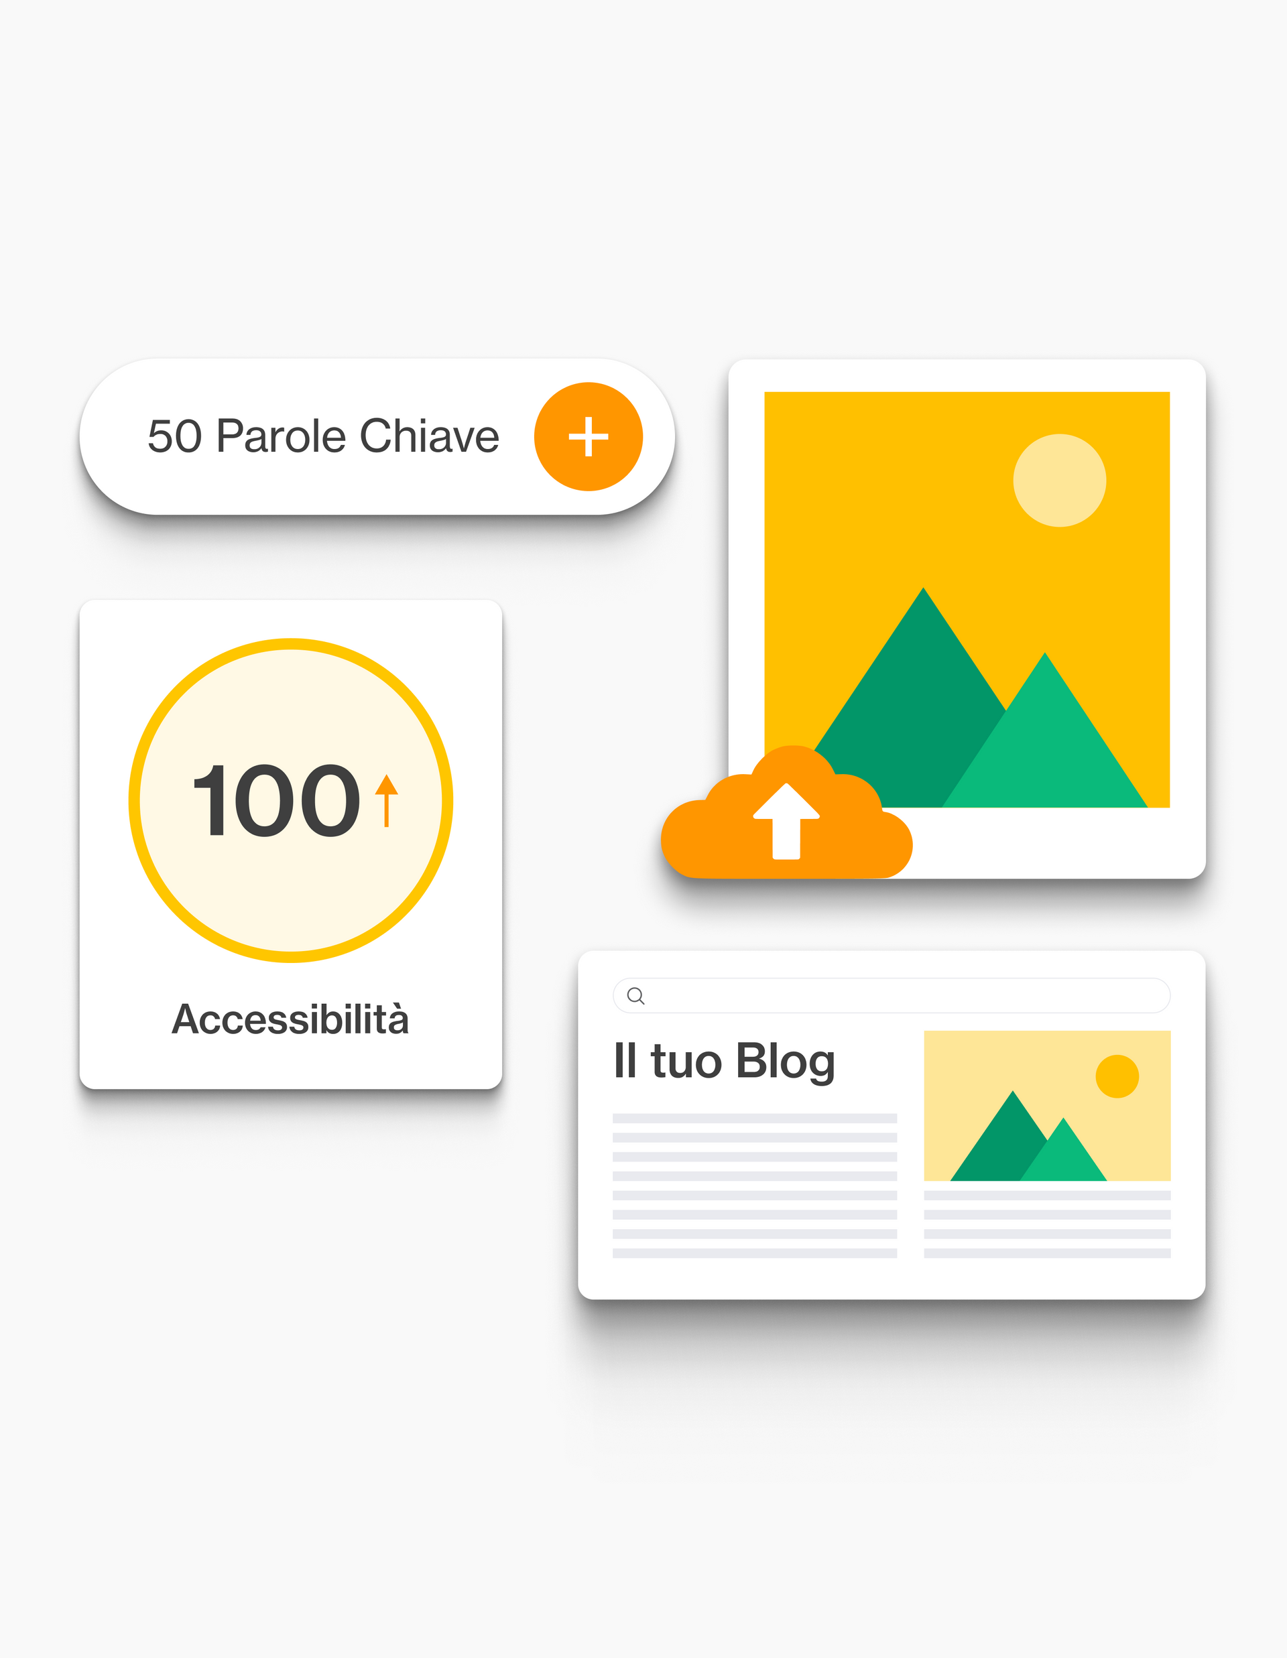Click the first gray text line under Il tuo Blog

click(755, 1119)
